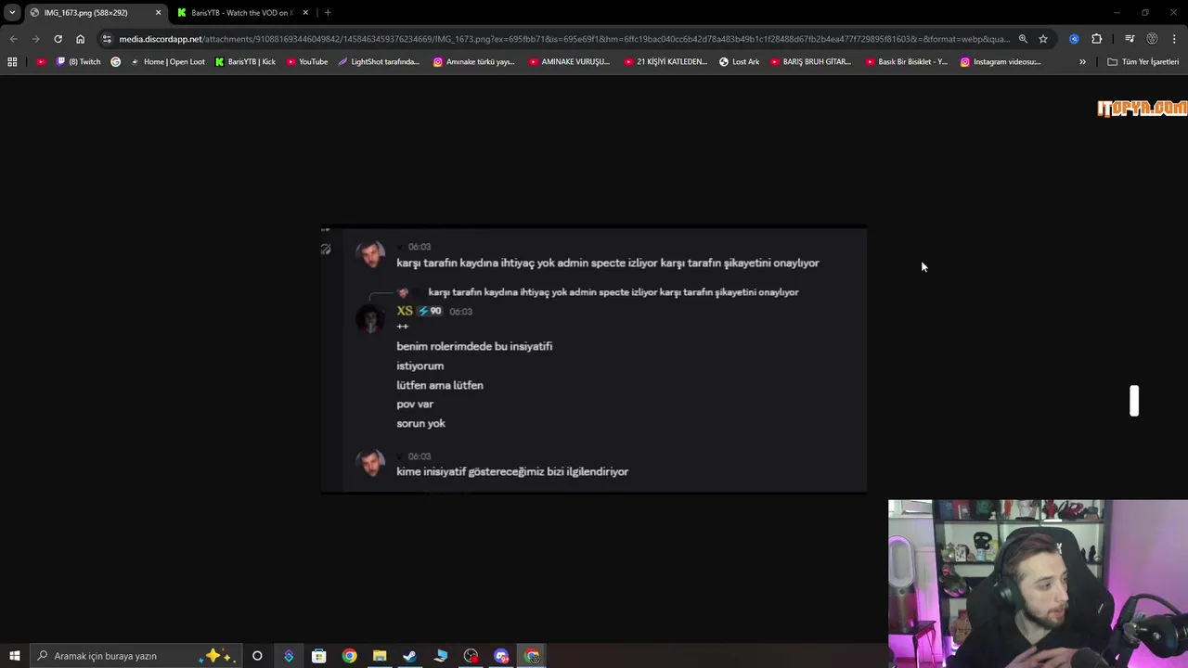Open the 21 KİŞİYİ KATLEDEN bookmark
This screenshot has width=1188, height=668.
click(x=665, y=62)
